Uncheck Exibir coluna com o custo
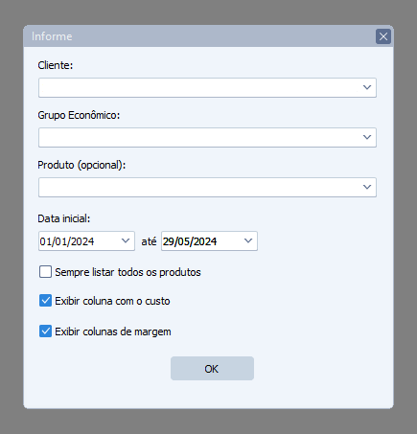417x434 pixels. [45, 301]
